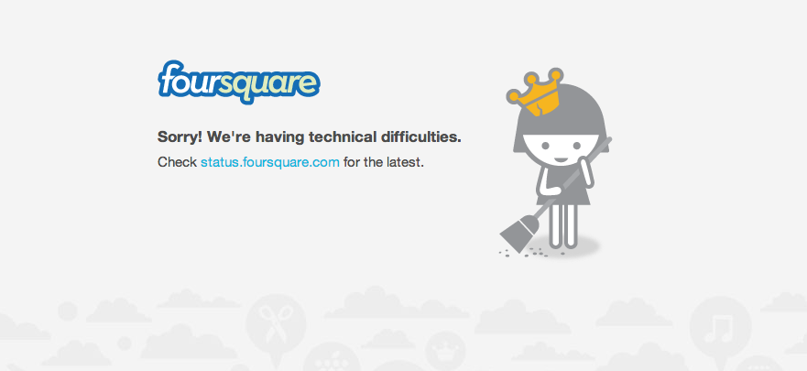Click the 'for the latest.' text
This screenshot has height=371, width=807.
point(384,162)
